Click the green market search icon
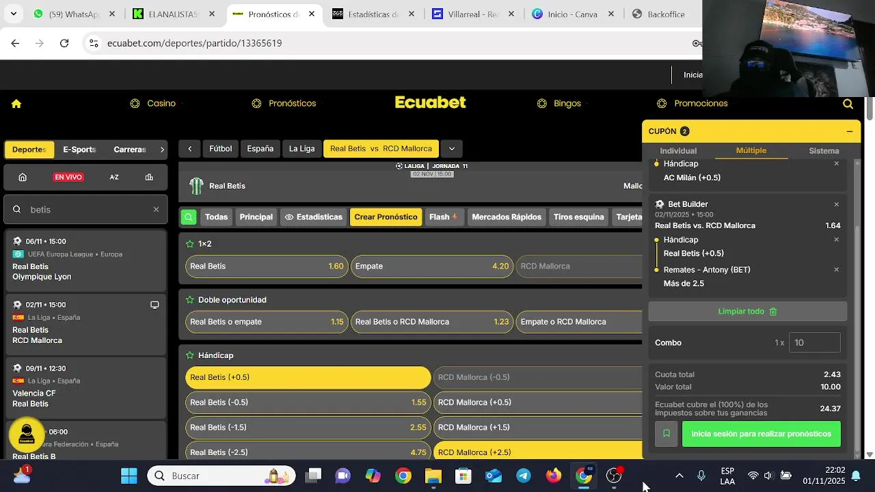 click(x=189, y=217)
